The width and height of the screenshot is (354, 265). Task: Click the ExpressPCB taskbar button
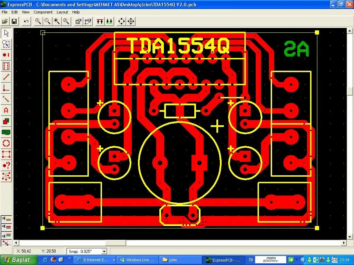[224, 260]
